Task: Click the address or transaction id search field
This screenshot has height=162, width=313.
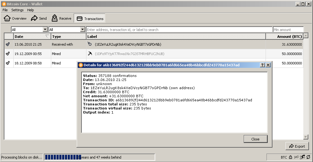Action: (179, 30)
